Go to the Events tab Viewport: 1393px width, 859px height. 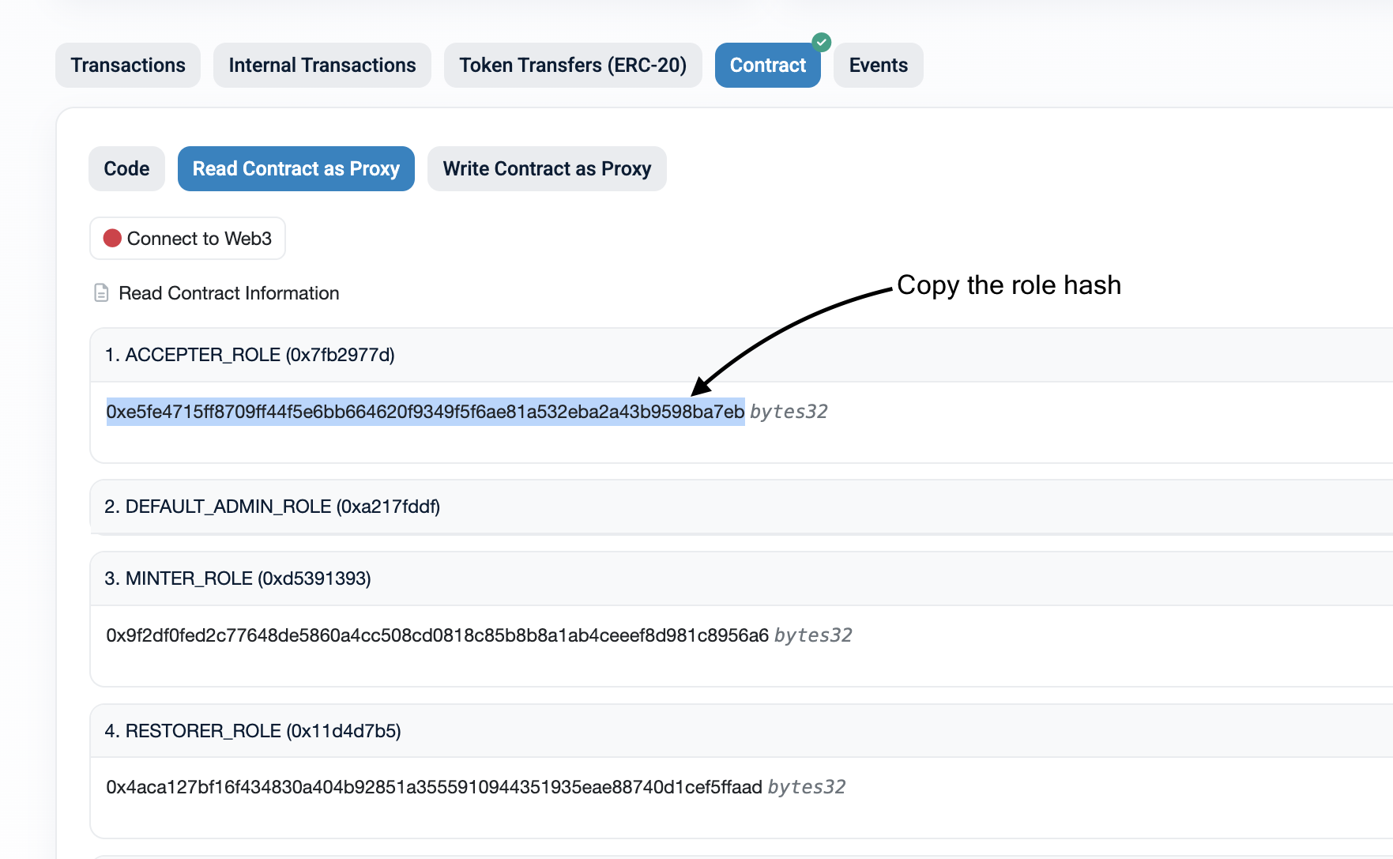[x=879, y=65]
